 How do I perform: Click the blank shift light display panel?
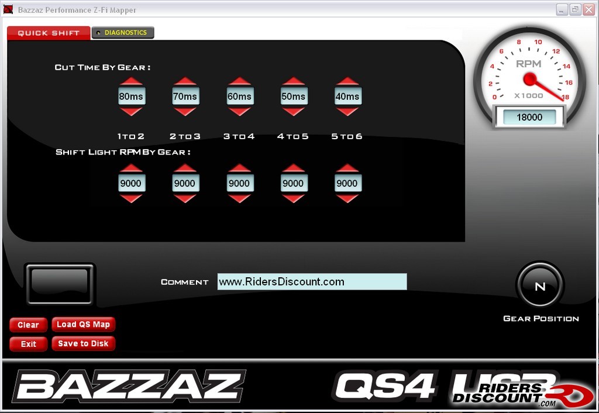[60, 284]
